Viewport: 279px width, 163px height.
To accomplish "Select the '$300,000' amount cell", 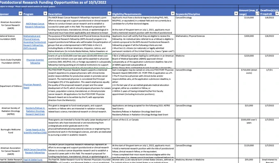I will point(249,44).
